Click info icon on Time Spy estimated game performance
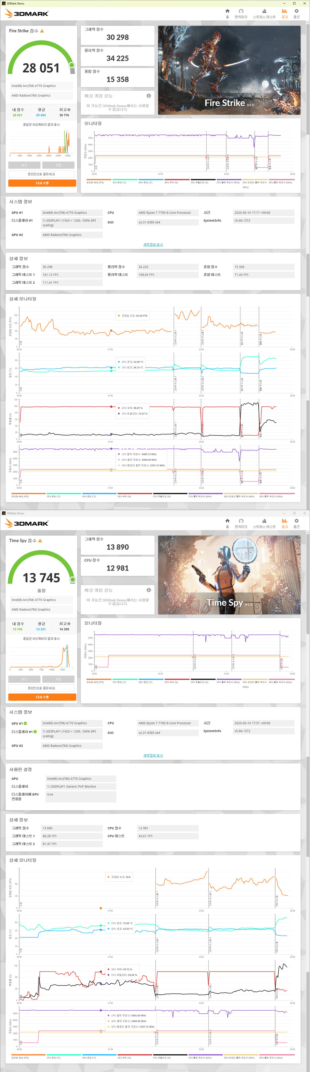 click(x=149, y=590)
